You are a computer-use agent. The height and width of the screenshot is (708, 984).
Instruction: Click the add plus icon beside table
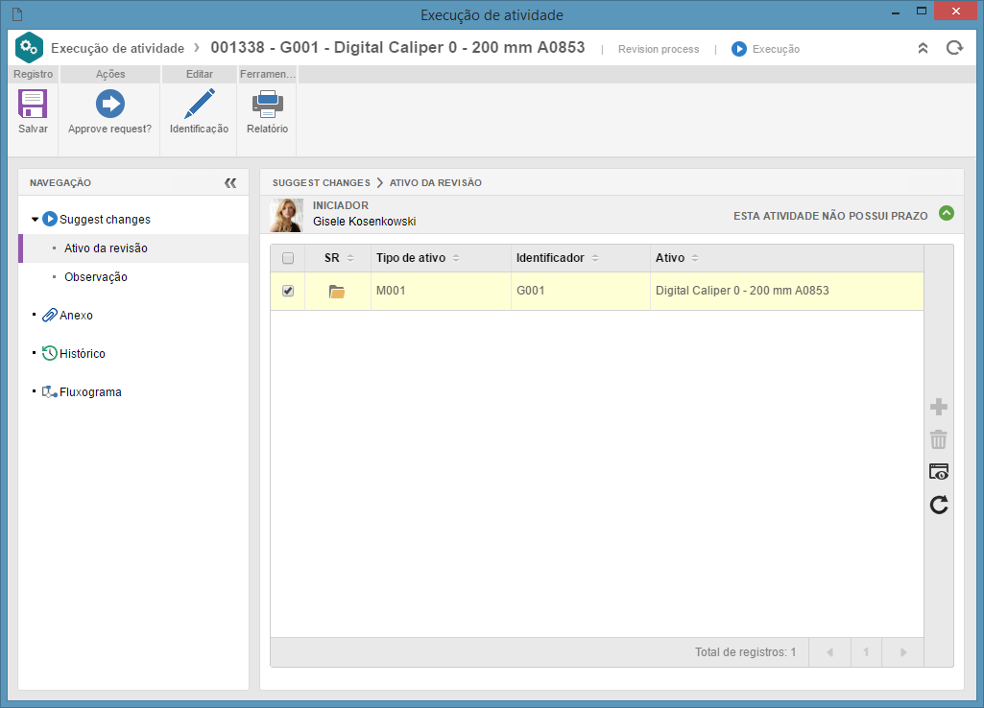point(939,407)
